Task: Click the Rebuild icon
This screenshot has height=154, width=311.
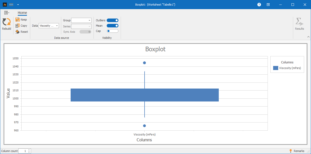Action: (6, 22)
